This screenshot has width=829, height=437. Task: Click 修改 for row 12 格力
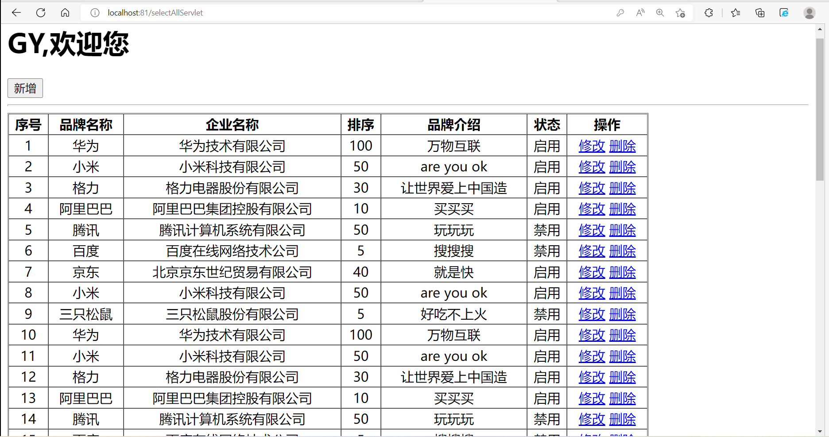[592, 377]
